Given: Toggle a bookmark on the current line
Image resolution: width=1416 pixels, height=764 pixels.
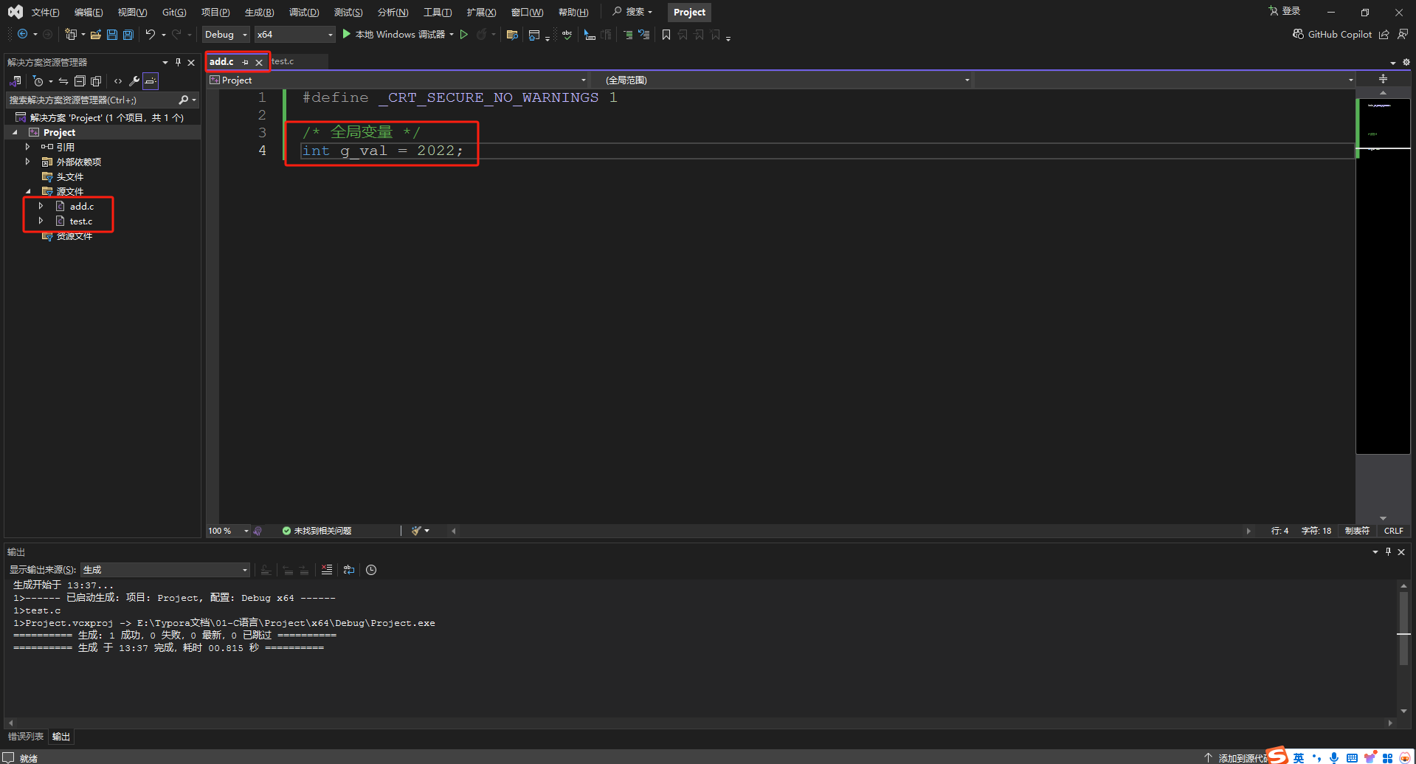Looking at the screenshot, I should coord(666,35).
